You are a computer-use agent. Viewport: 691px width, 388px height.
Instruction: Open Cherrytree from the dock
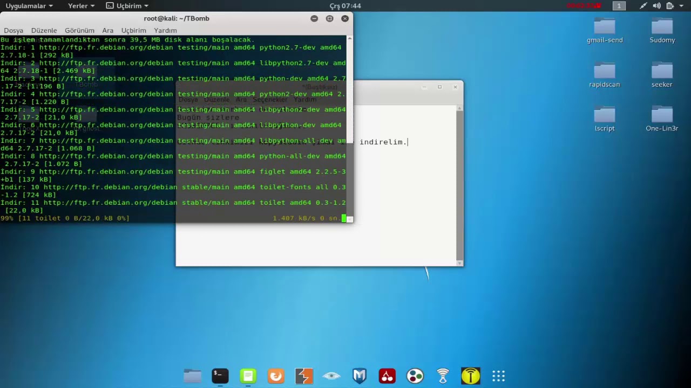(387, 376)
